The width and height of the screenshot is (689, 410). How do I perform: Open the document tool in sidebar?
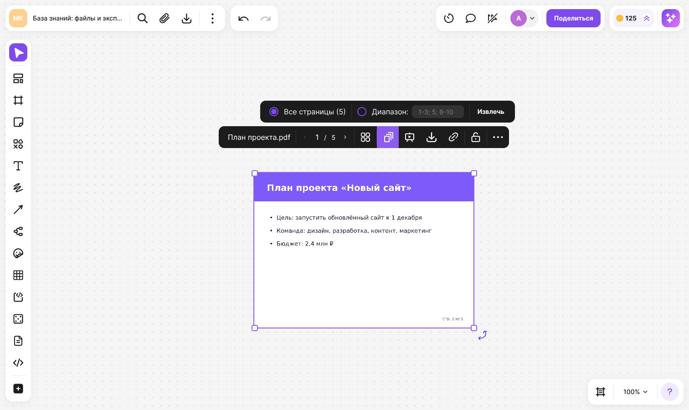[18, 341]
